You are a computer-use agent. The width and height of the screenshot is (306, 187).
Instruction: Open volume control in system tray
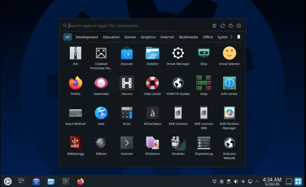[236, 181]
